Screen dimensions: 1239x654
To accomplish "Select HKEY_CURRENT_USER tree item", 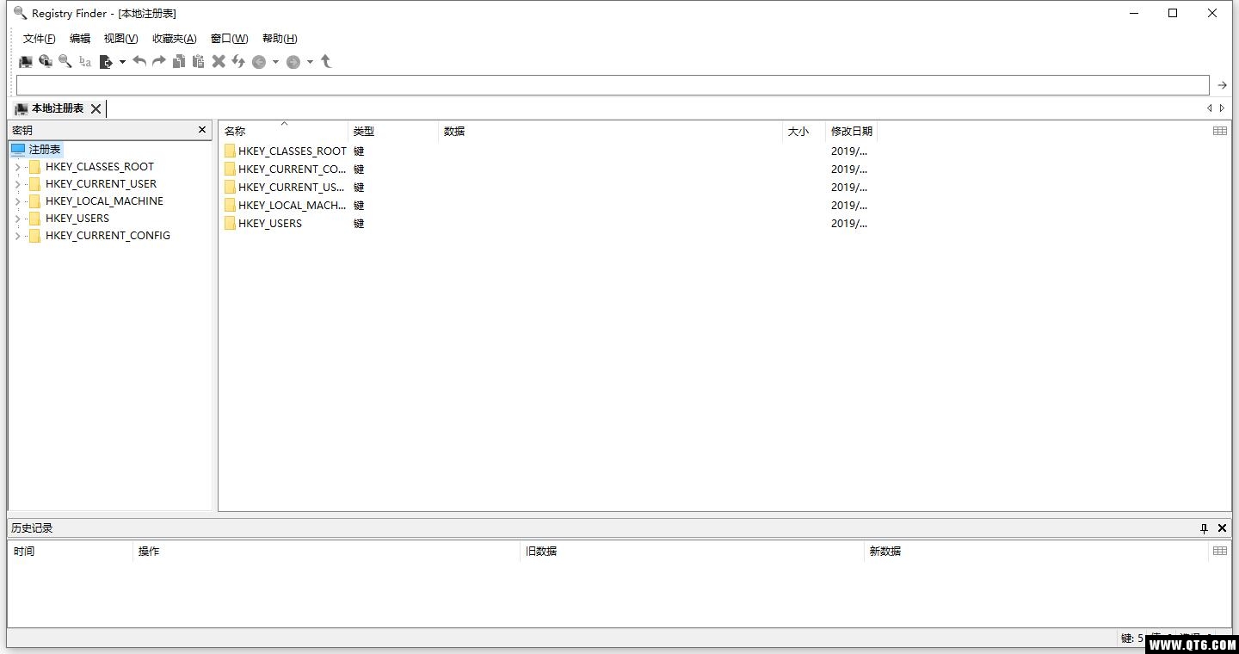I will pos(102,184).
